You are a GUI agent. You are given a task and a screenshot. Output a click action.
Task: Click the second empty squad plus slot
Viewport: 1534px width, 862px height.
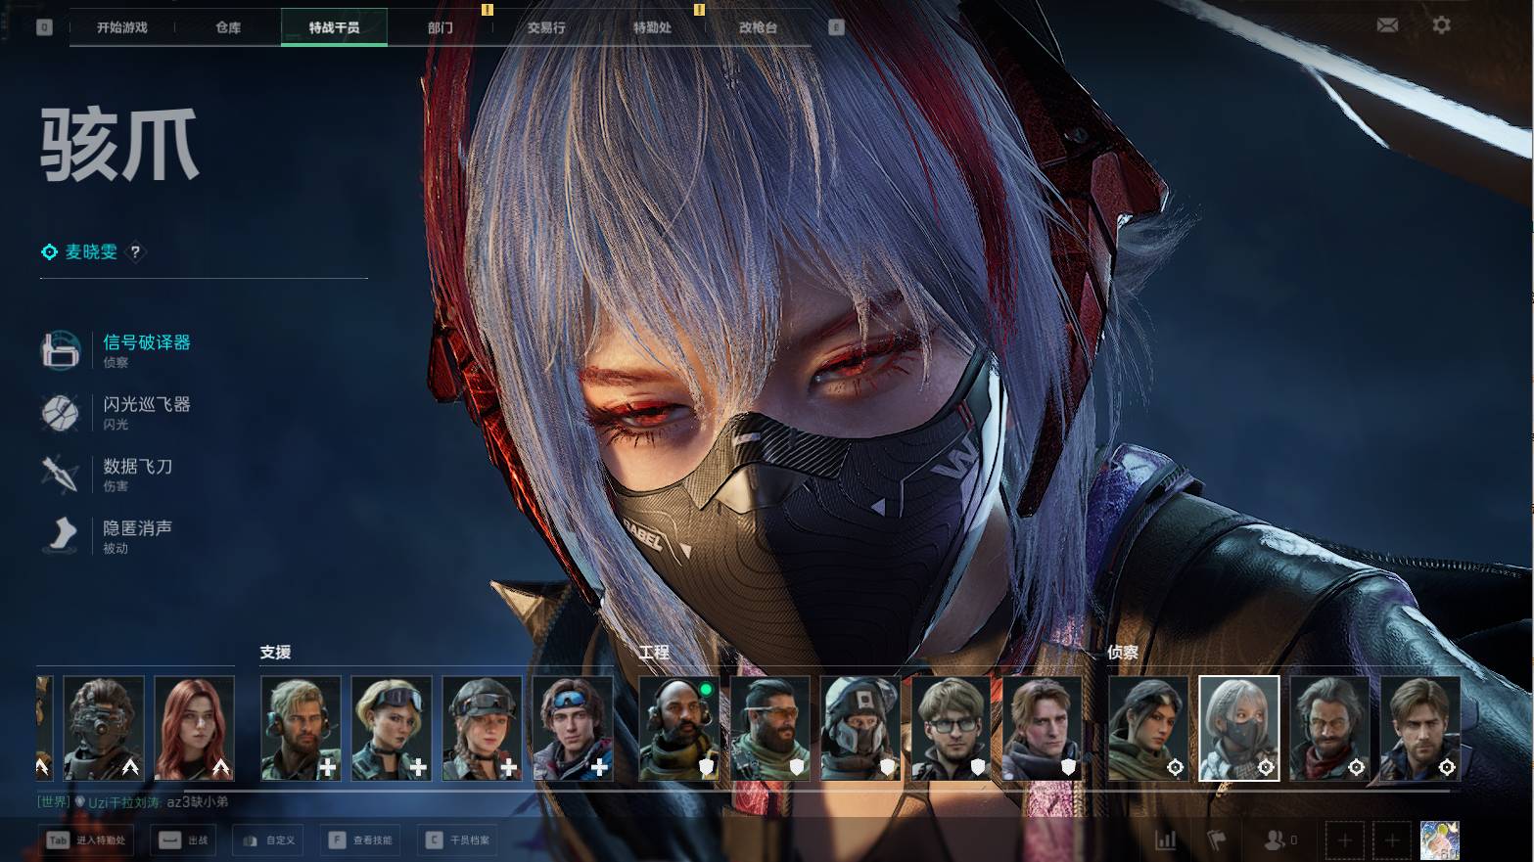(1392, 840)
